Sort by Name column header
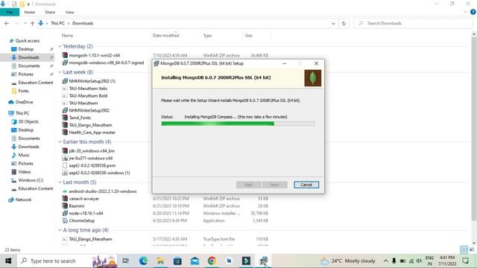Screen dimensions: 477x268 (68, 36)
